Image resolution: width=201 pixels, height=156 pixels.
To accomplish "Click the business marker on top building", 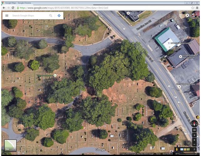I will [128, 13].
